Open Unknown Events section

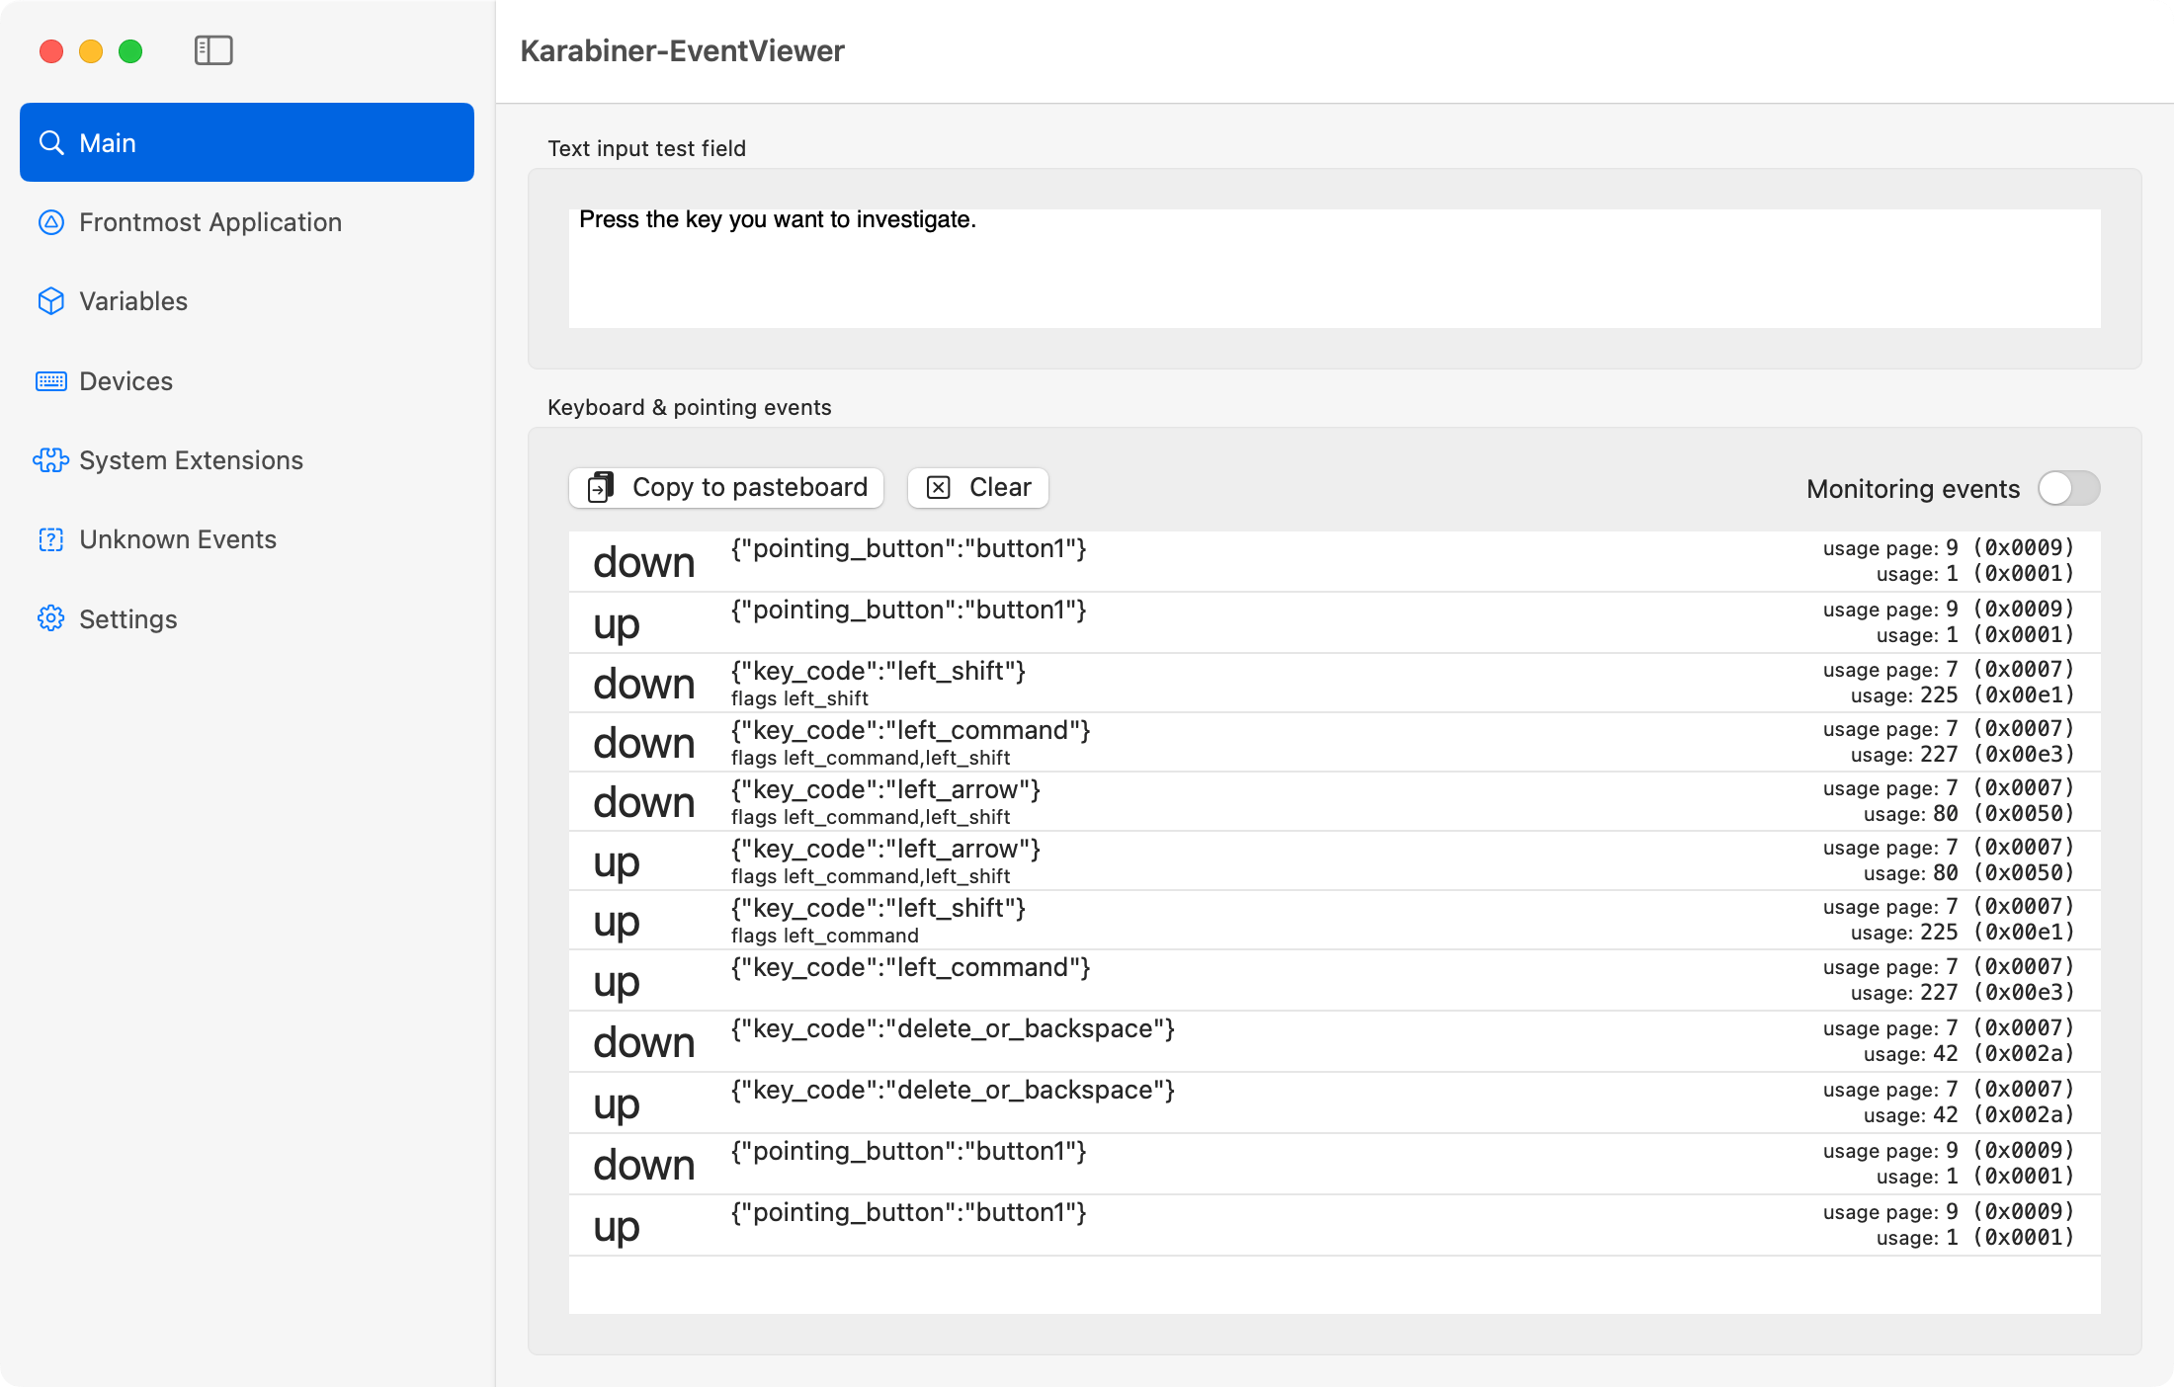click(x=178, y=539)
